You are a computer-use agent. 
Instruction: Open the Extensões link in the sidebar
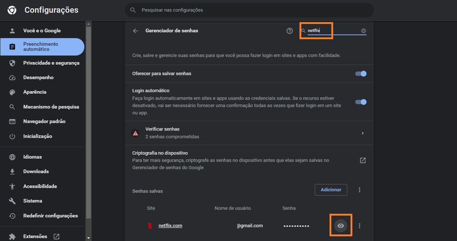[x=35, y=236]
